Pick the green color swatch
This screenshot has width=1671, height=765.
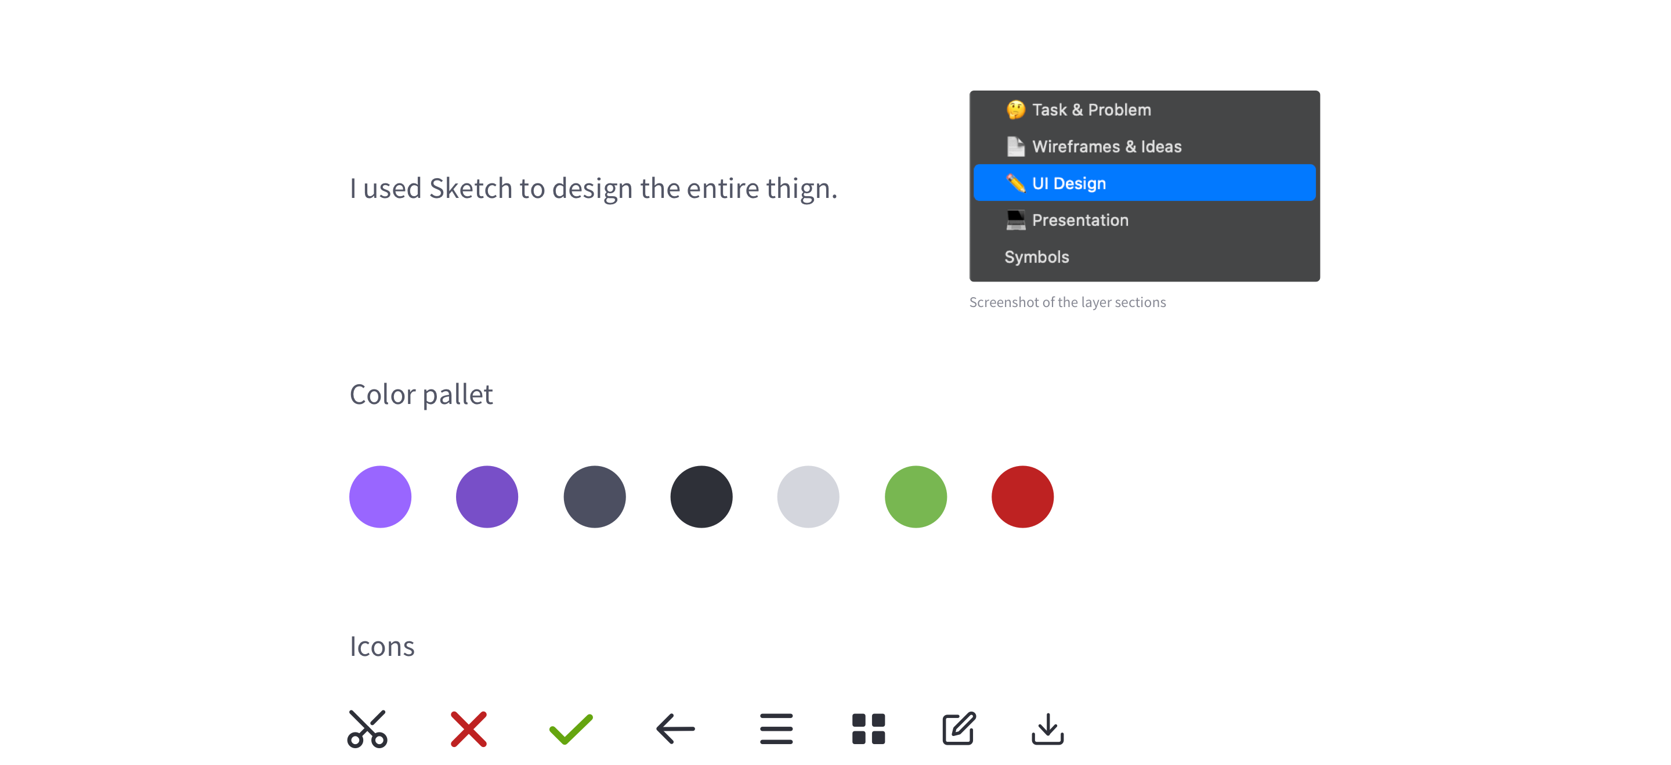coord(916,496)
